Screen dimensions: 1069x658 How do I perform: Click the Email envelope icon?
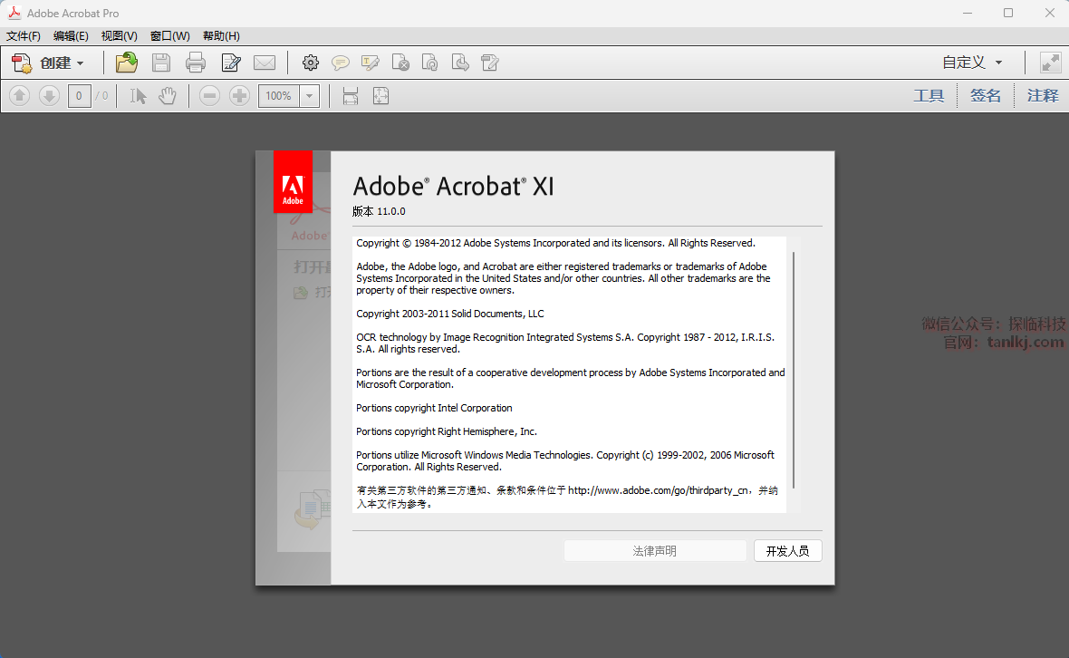265,63
